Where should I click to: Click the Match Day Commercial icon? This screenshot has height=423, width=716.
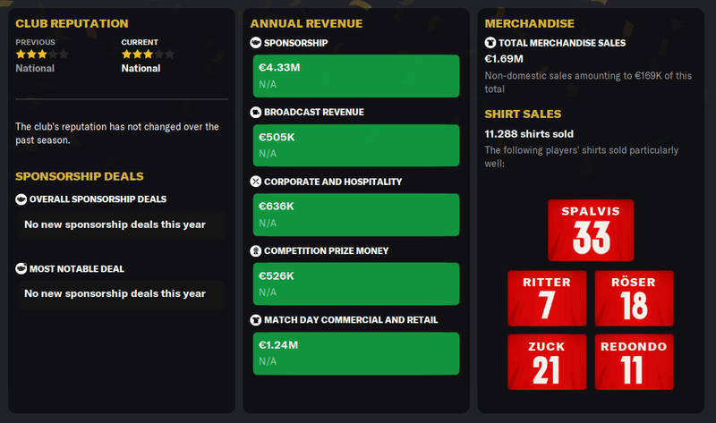coord(256,320)
